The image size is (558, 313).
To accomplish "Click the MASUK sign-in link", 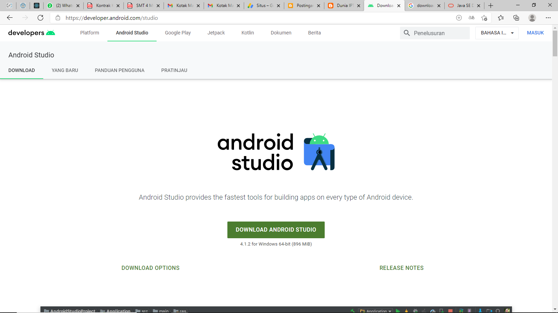I will (535, 33).
